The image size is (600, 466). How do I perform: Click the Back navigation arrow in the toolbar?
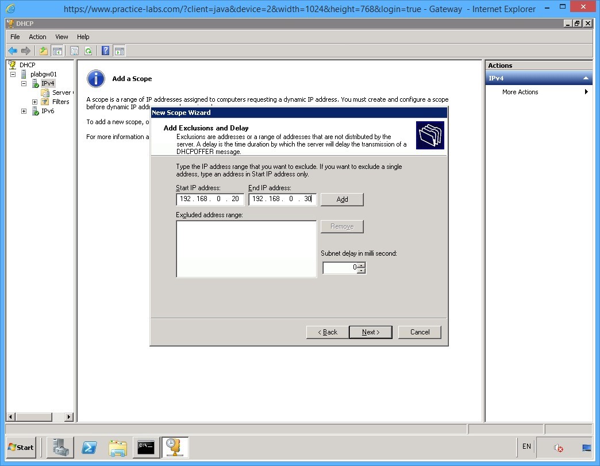point(13,51)
